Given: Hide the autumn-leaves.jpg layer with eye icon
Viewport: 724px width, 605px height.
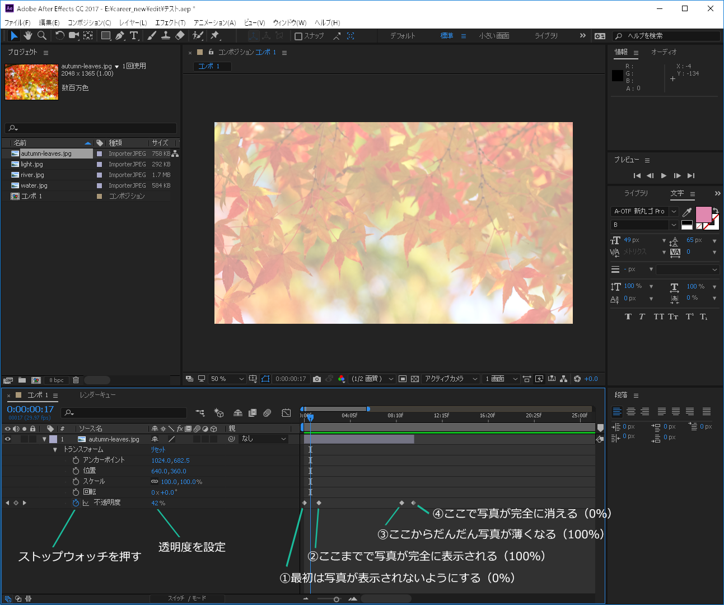Looking at the screenshot, I should point(8,439).
